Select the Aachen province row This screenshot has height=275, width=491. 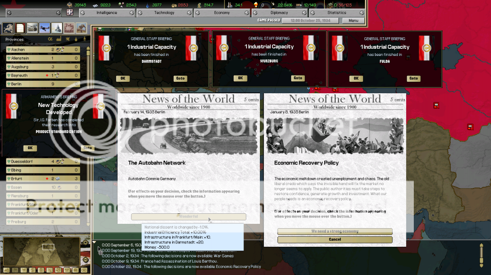(43, 49)
